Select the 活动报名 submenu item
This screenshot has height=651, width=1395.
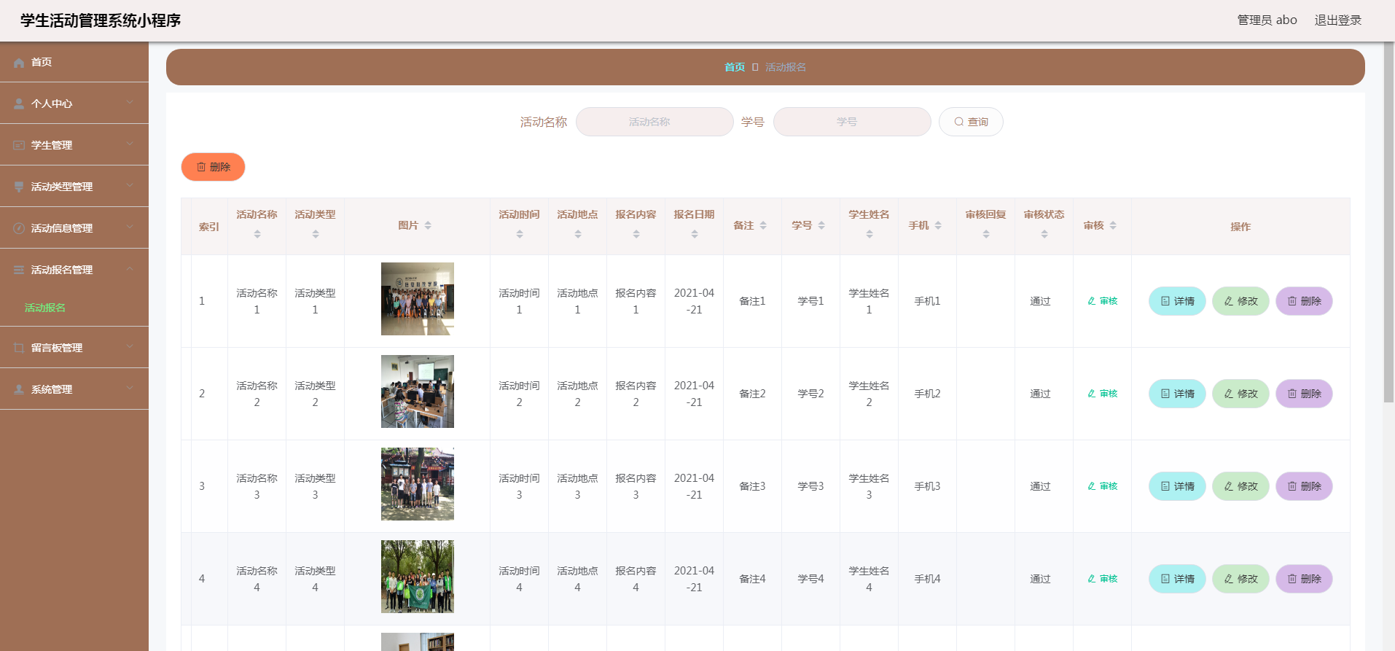pyautogui.click(x=45, y=308)
